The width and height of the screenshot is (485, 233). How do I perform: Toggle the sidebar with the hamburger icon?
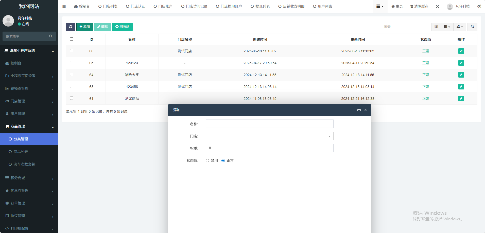[x=64, y=6]
